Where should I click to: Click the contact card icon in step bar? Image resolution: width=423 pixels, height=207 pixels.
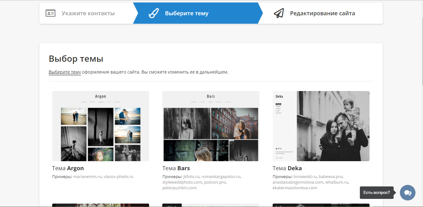[x=51, y=13]
